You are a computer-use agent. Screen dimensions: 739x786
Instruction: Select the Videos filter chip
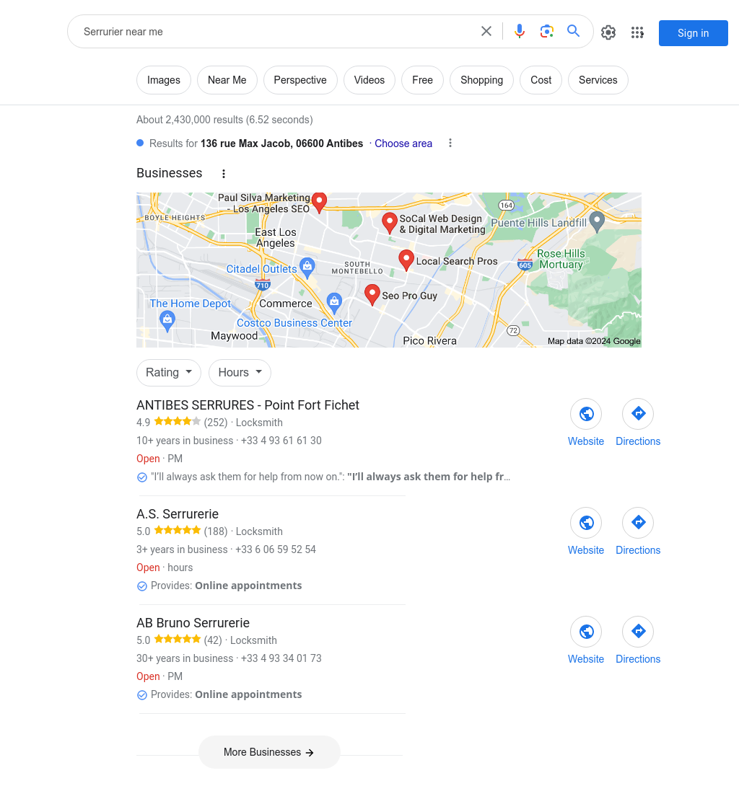tap(369, 80)
